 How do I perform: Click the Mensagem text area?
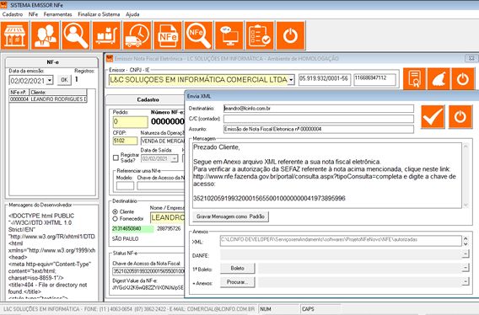click(327, 175)
